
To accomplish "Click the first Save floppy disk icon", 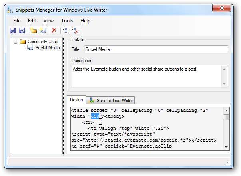I will (x=13, y=30).
